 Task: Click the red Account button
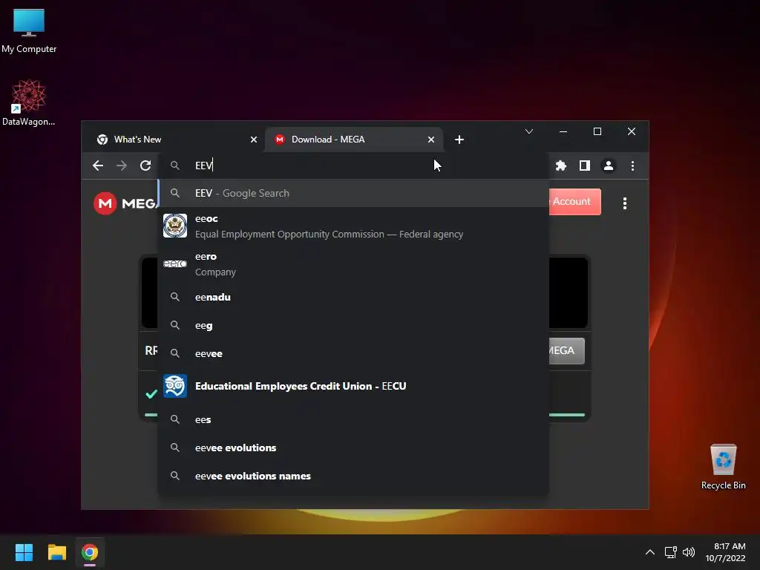(575, 202)
